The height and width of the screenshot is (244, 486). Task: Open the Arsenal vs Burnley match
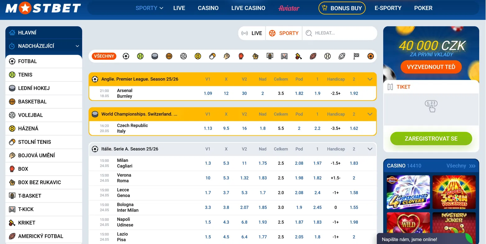point(125,93)
